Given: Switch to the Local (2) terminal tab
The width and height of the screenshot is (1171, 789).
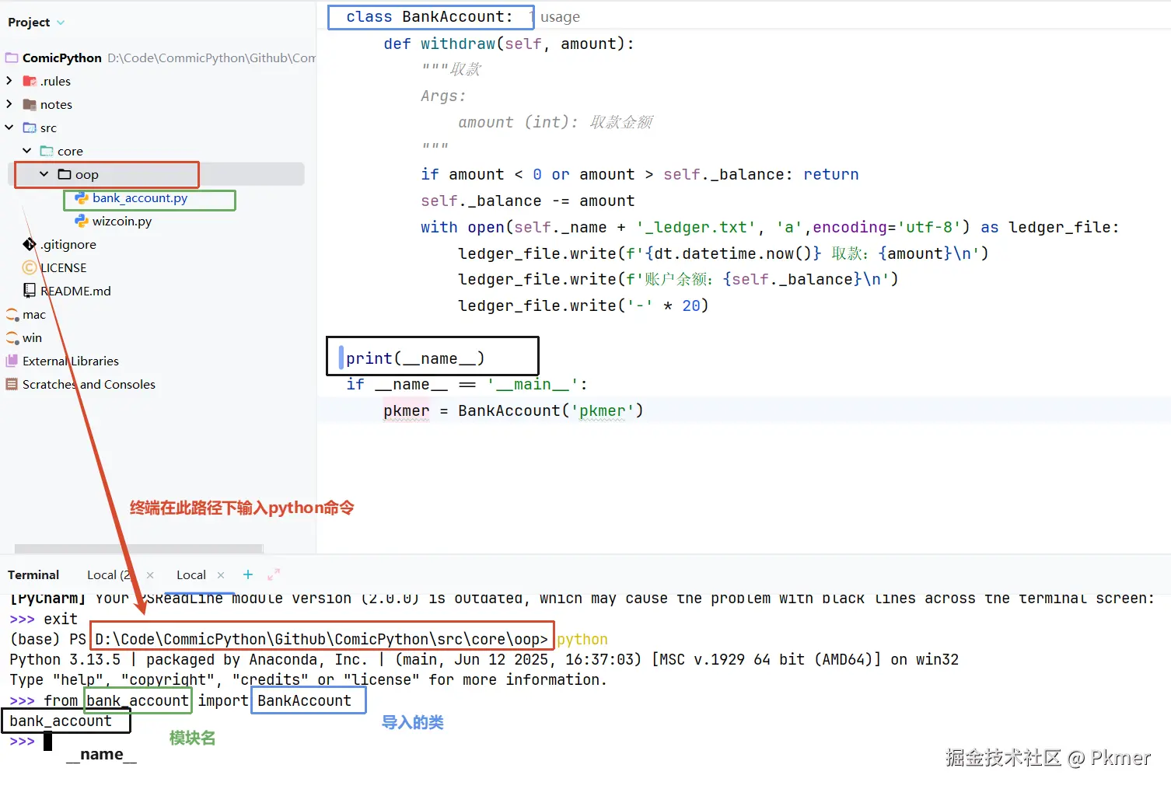Looking at the screenshot, I should [x=109, y=575].
